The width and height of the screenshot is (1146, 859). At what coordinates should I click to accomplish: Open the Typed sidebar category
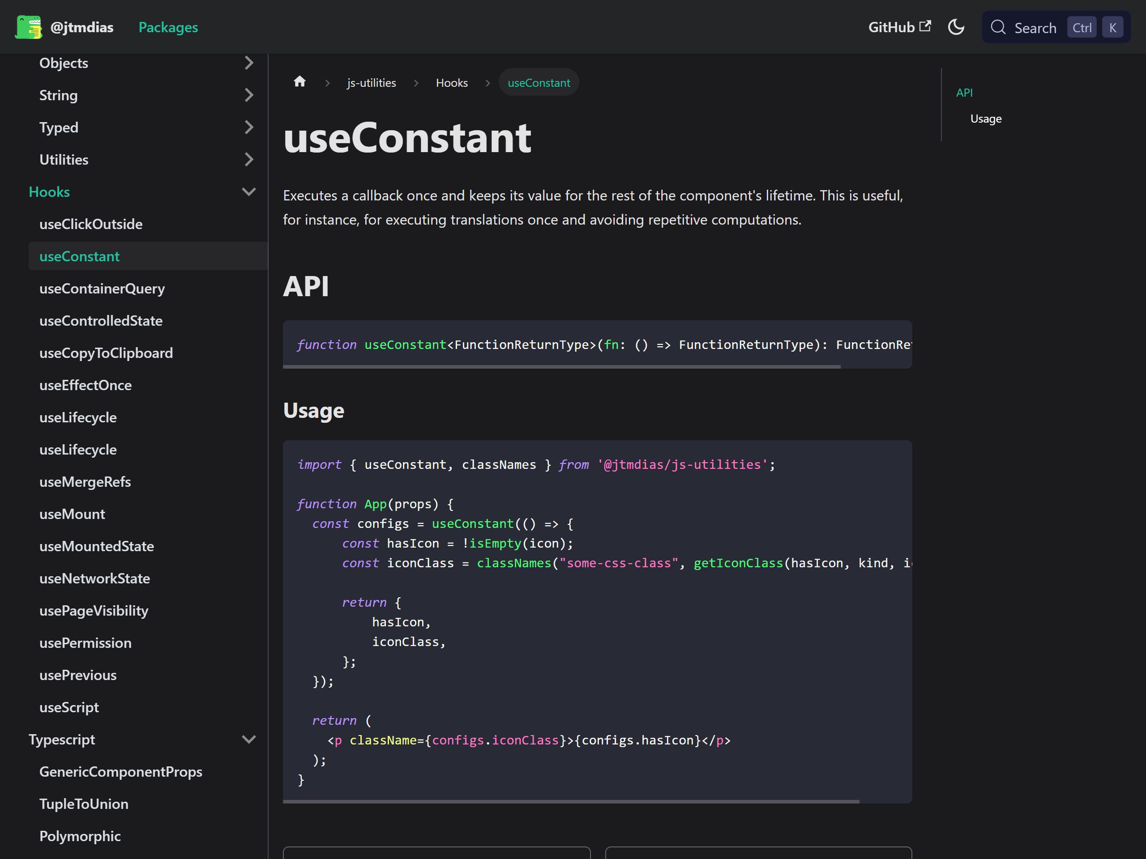(x=59, y=127)
